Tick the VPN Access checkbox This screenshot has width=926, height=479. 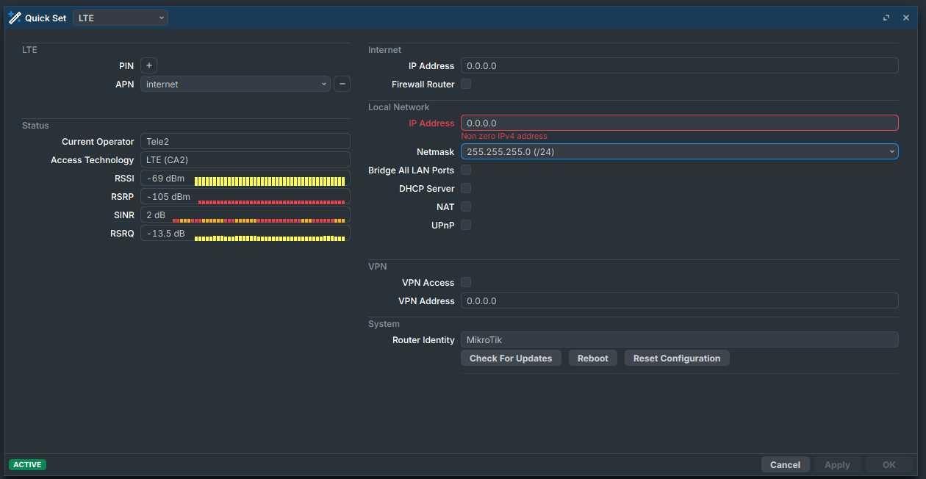point(466,283)
